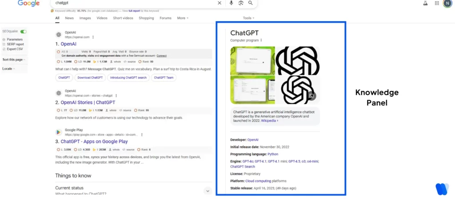
Task: Switch to the Shopping tab
Action: pos(146,18)
